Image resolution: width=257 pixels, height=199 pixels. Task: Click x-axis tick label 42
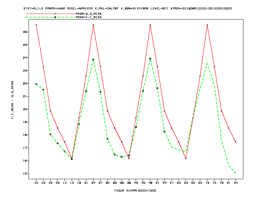click(x=136, y=183)
